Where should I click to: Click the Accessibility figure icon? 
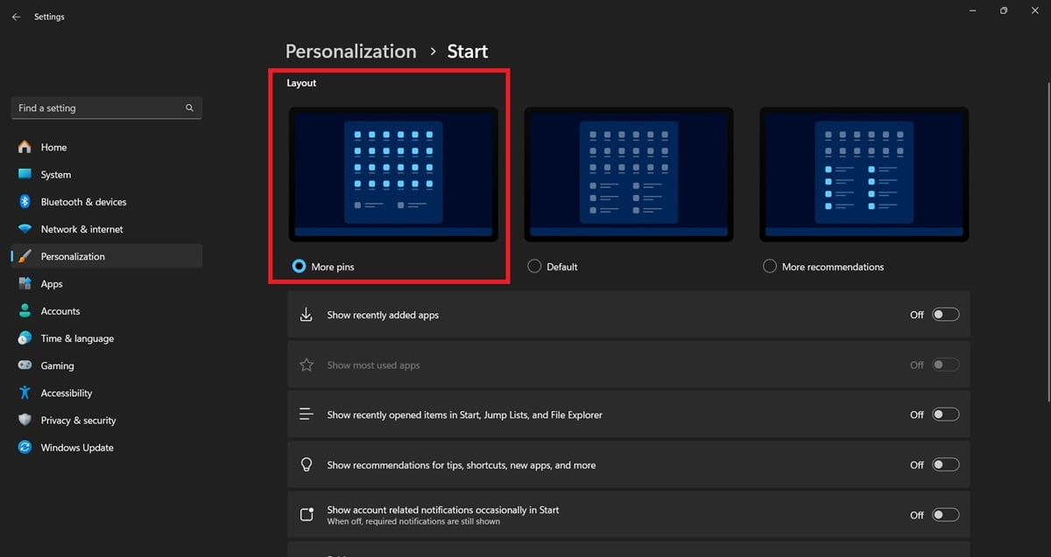(25, 393)
